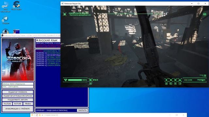Click the objective marker icon in game HUD
This screenshot has width=209, height=117.
[65, 14]
